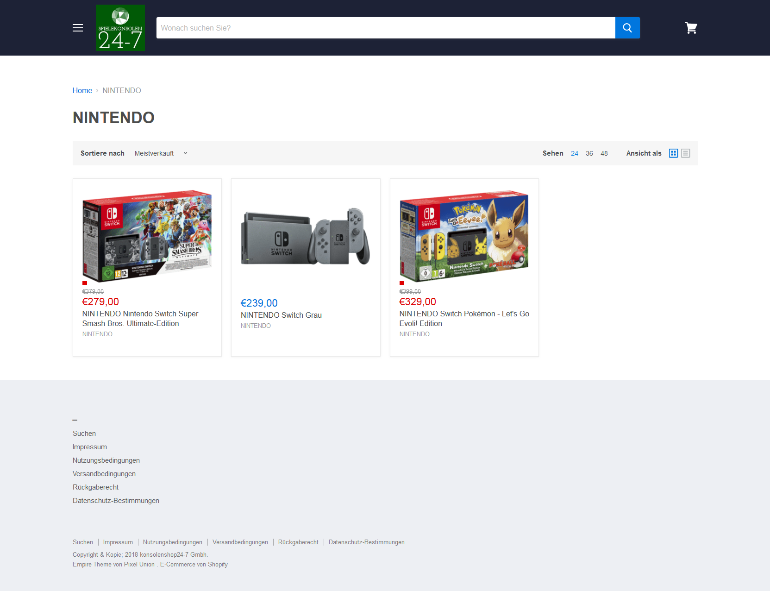Open 'Datenschutz-Bestimmungen' in footer menu list
This screenshot has width=770, height=591.
[116, 501]
